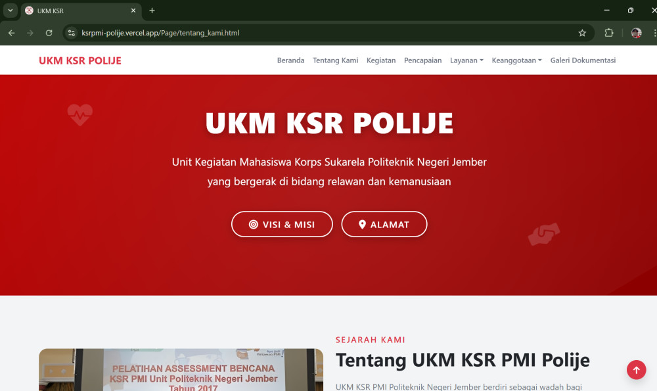Open Galeri Dokumentasi page

tap(583, 60)
